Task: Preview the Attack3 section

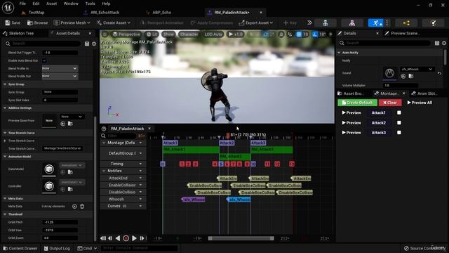Action: [x=351, y=133]
